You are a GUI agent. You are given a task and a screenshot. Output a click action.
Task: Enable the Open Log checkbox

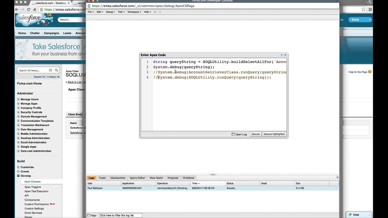click(233, 134)
